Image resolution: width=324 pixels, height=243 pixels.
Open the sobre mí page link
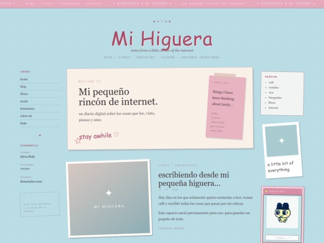(x=26, y=116)
